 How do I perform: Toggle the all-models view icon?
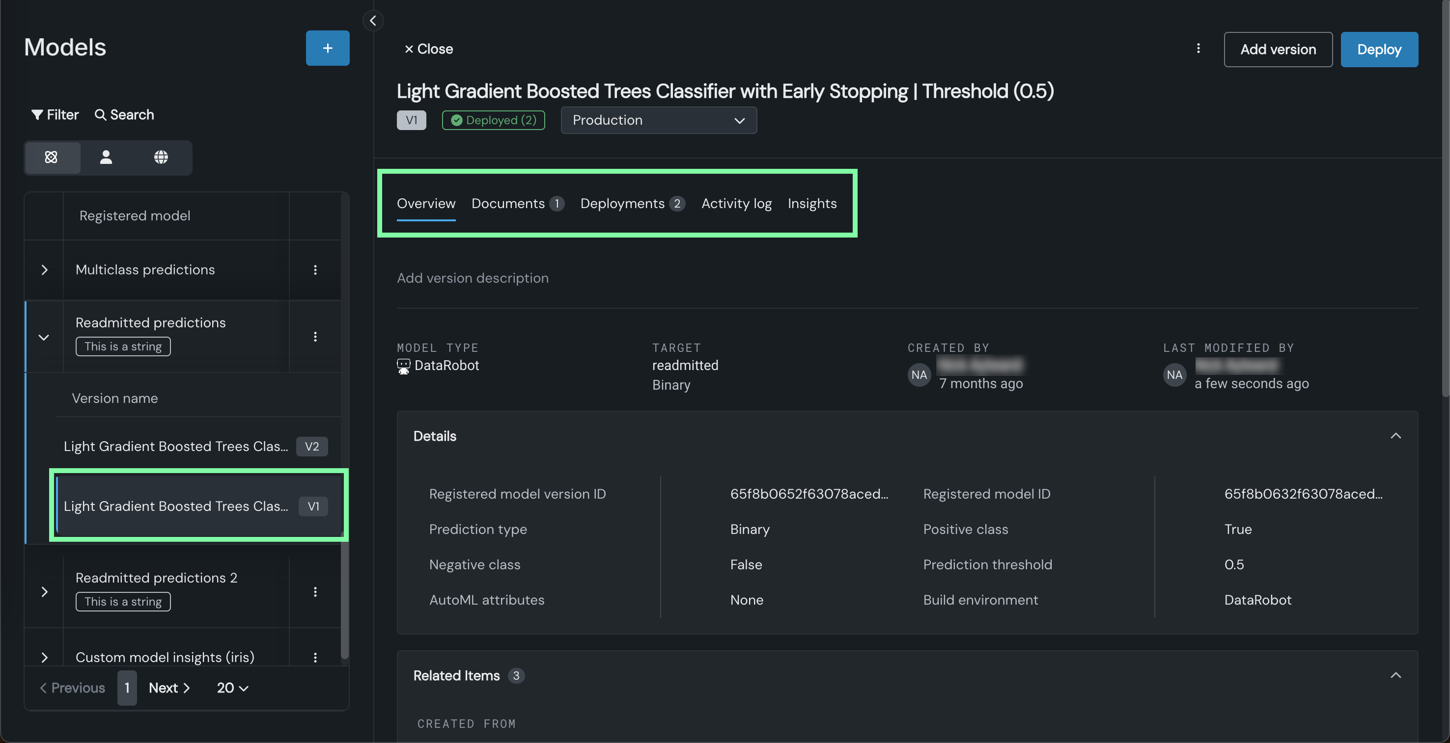click(x=51, y=158)
